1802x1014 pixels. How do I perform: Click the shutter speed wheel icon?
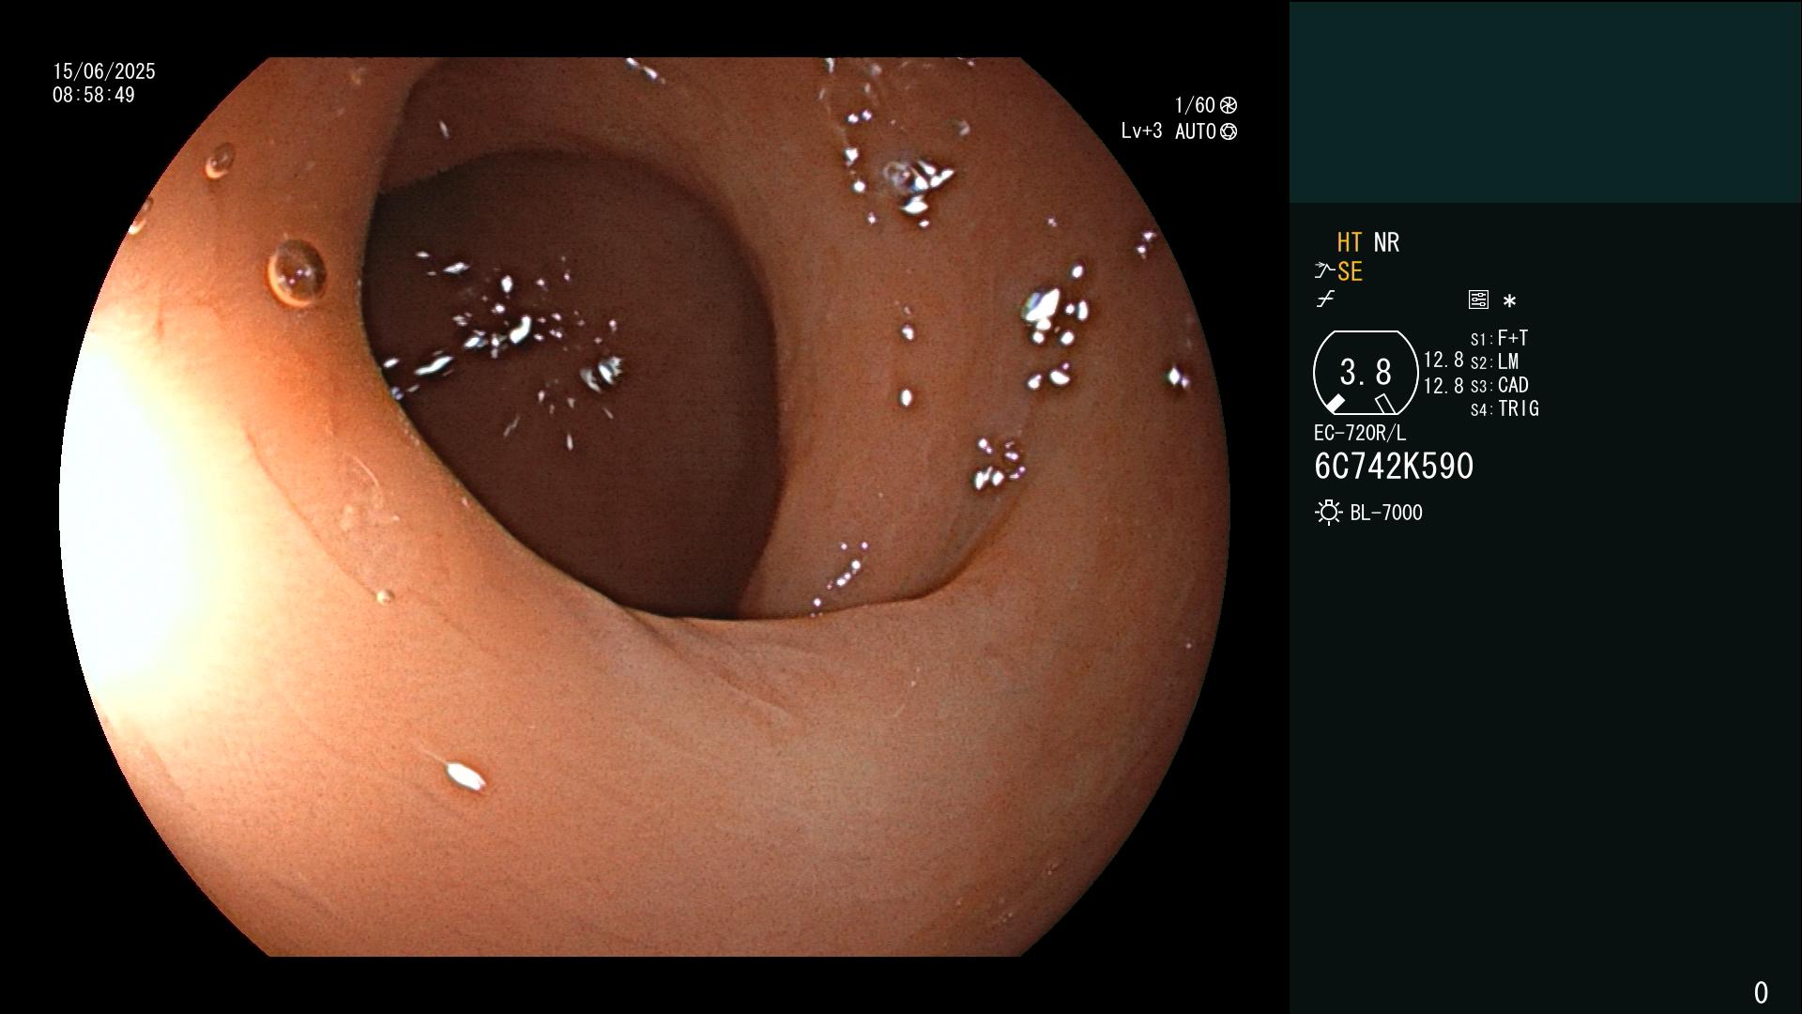pyautogui.click(x=1229, y=105)
